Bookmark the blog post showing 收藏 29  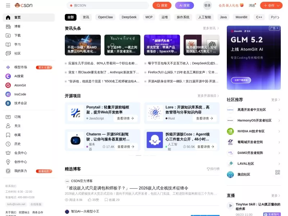point(112,200)
